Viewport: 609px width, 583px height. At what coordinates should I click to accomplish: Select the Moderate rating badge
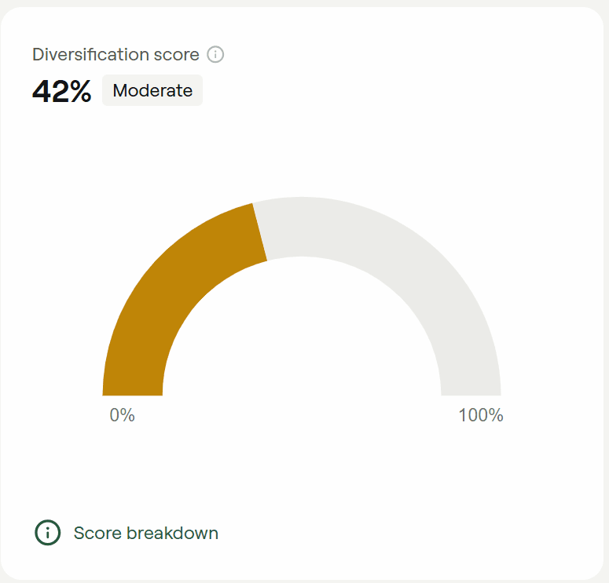pos(152,90)
